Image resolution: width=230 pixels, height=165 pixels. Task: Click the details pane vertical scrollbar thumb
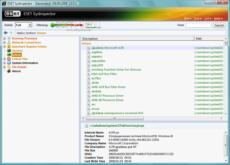tap(226, 145)
